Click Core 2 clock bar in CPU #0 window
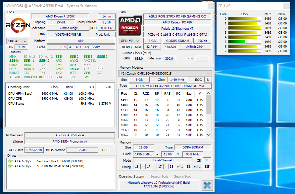This screenshot has width=295, height=194. coord(245,28)
